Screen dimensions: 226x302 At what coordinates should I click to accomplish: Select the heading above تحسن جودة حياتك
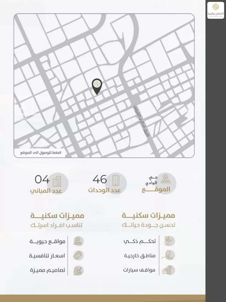(x=149, y=216)
